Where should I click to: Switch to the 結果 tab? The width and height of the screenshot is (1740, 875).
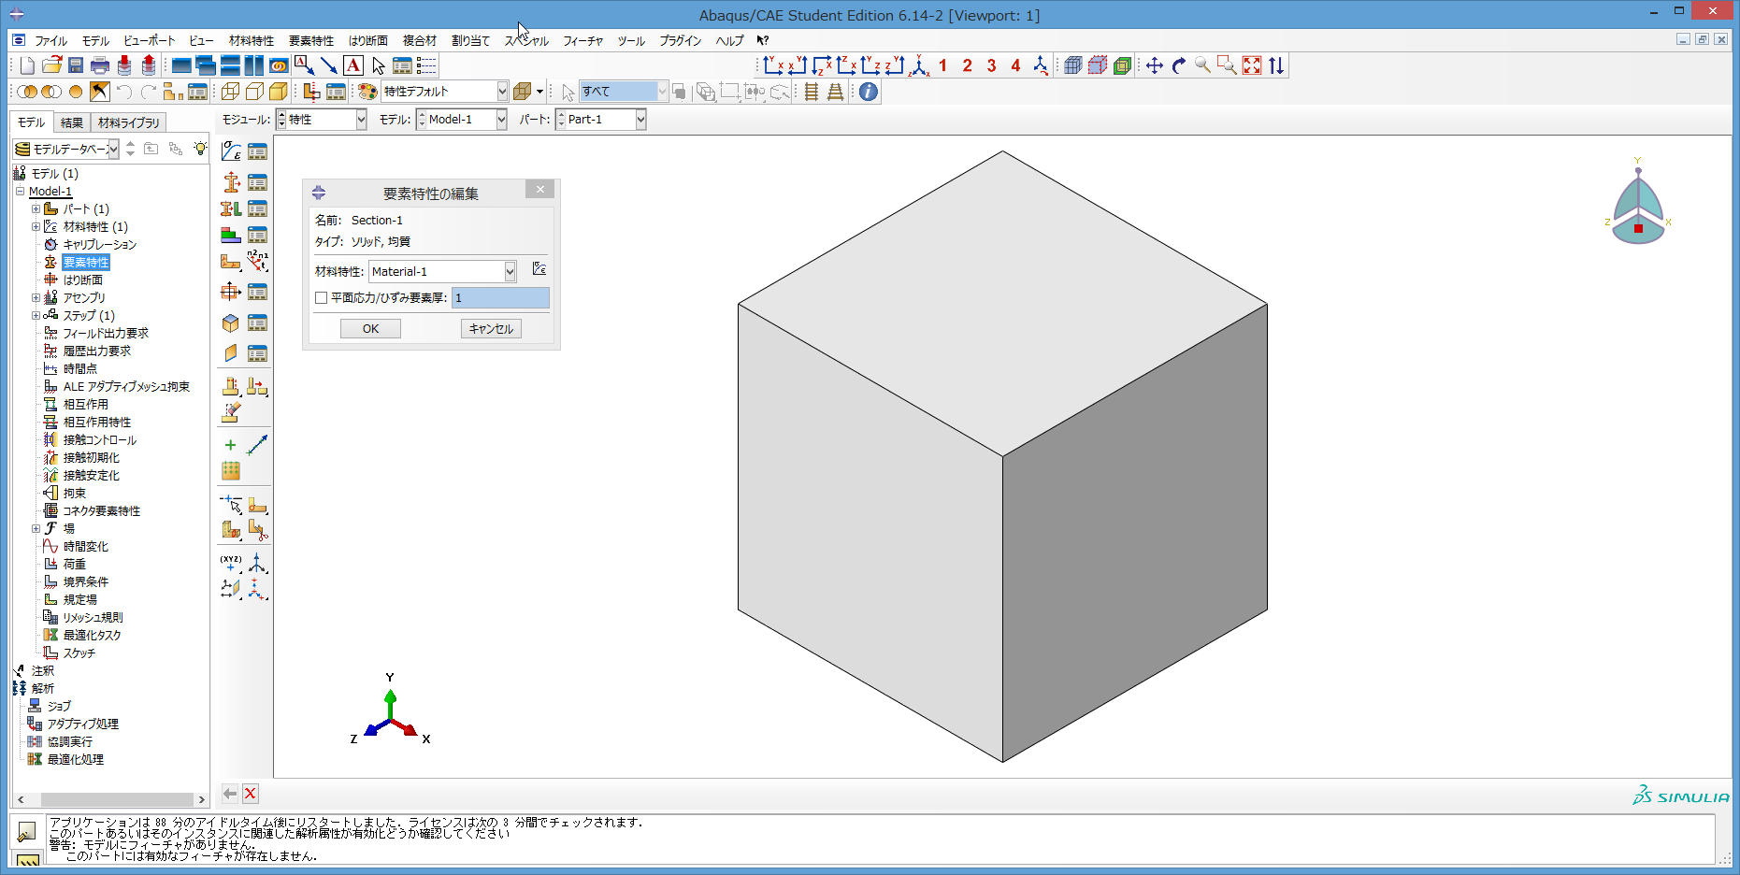tap(71, 122)
